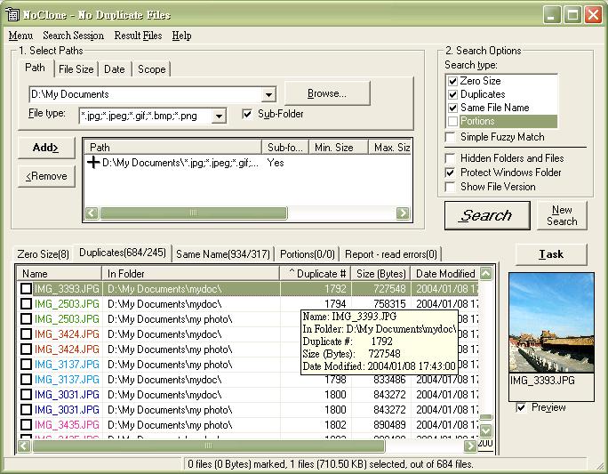608x474 pixels.
Task: Open the Search Session menu
Action: coord(73,36)
